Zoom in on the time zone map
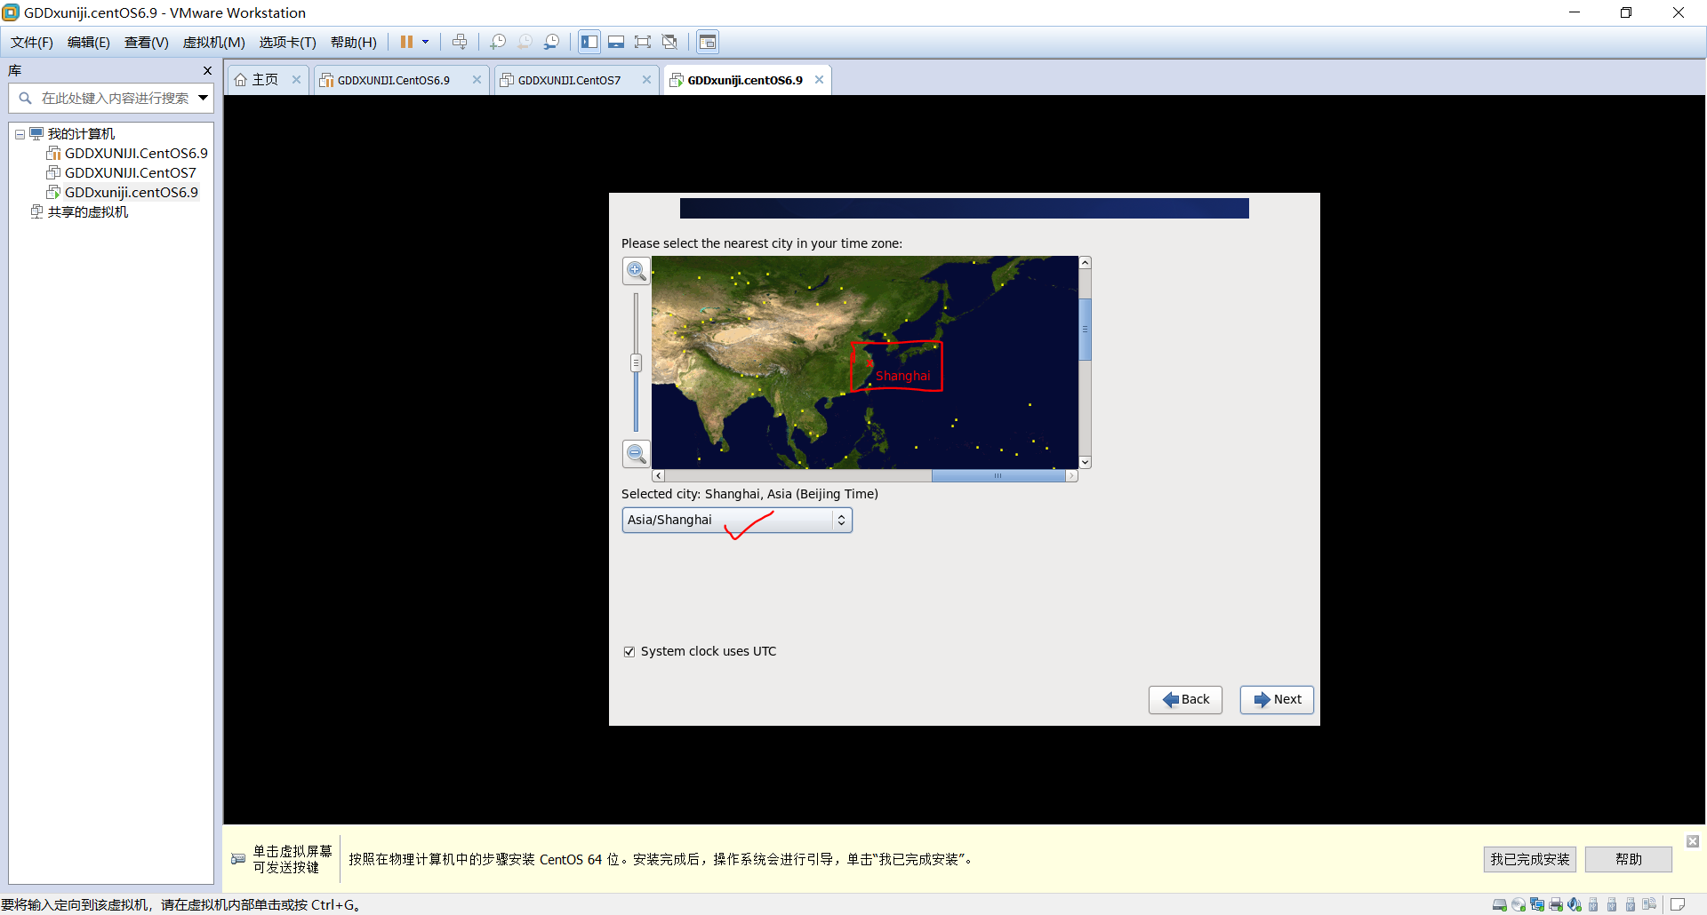The image size is (1707, 915). tap(637, 271)
